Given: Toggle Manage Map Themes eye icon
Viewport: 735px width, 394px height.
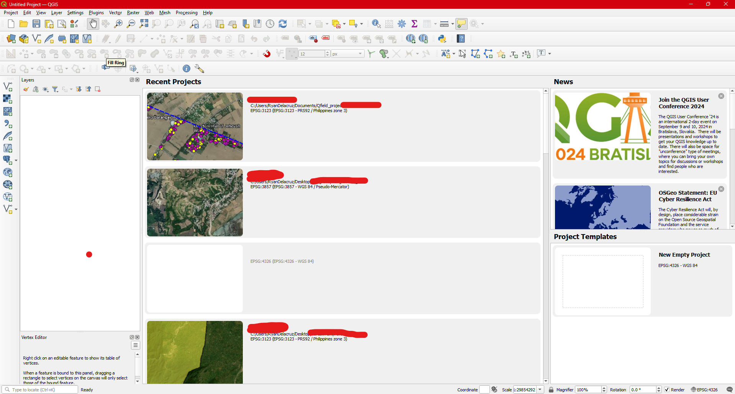Looking at the screenshot, I should click(46, 89).
